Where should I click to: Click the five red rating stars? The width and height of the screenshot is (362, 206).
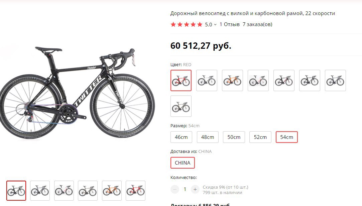[x=187, y=24]
